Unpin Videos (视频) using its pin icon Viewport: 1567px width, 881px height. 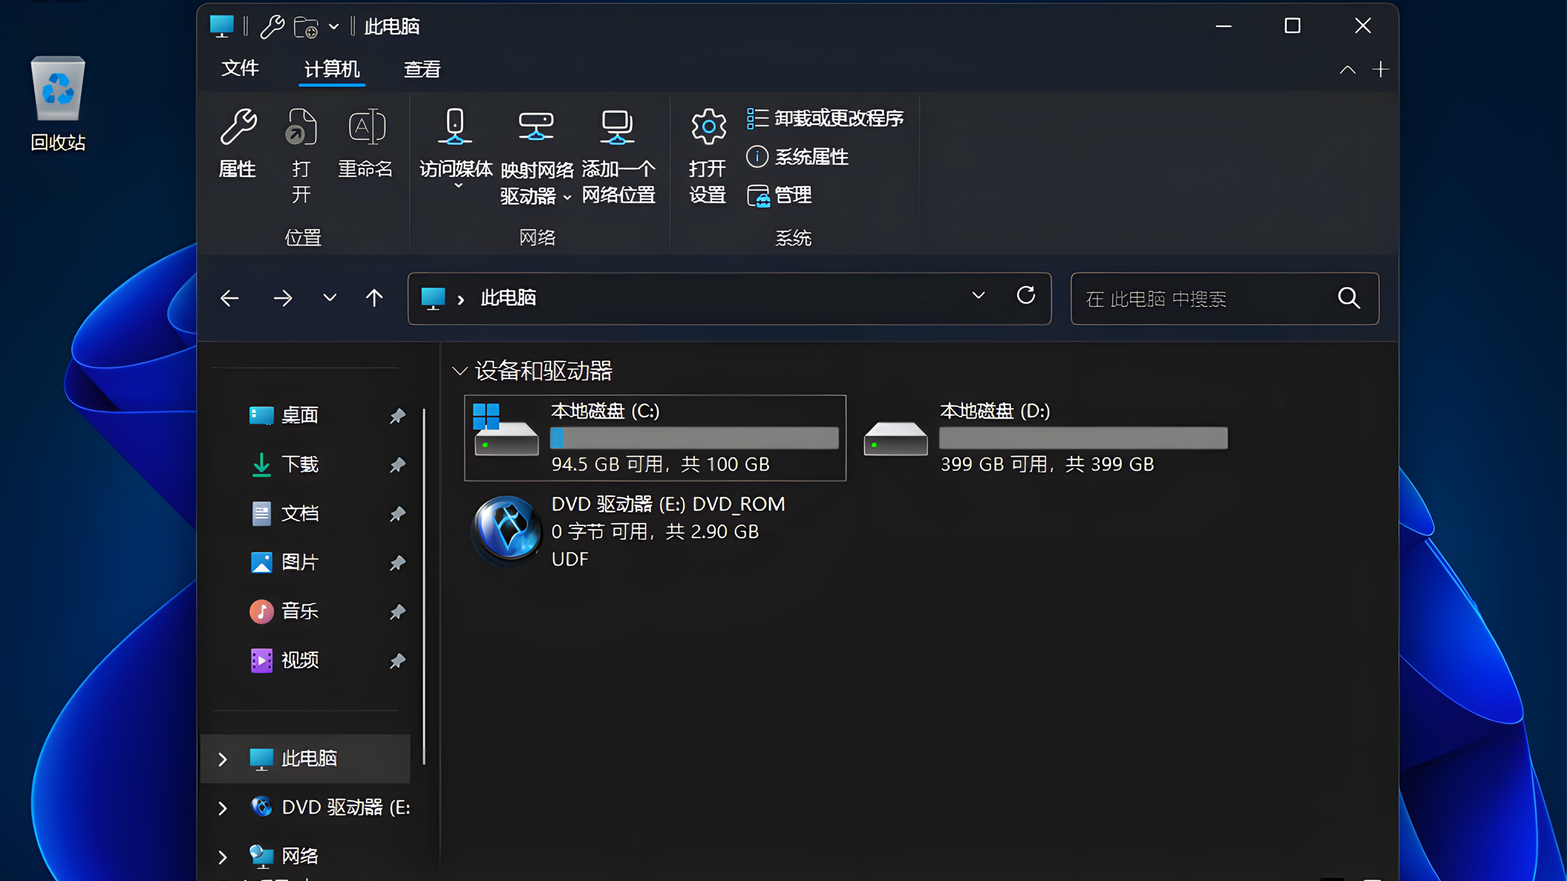[x=397, y=661]
